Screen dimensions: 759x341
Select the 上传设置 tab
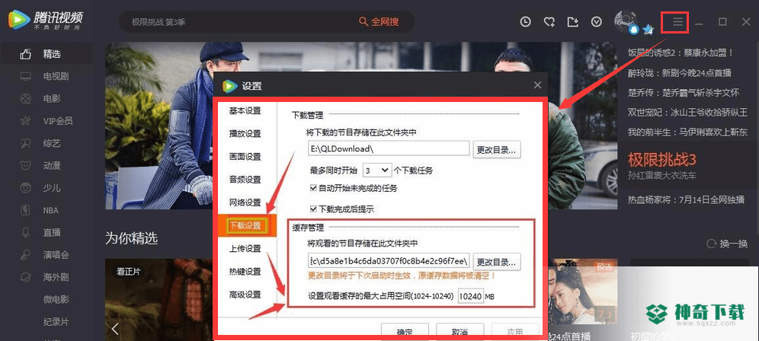(x=245, y=249)
